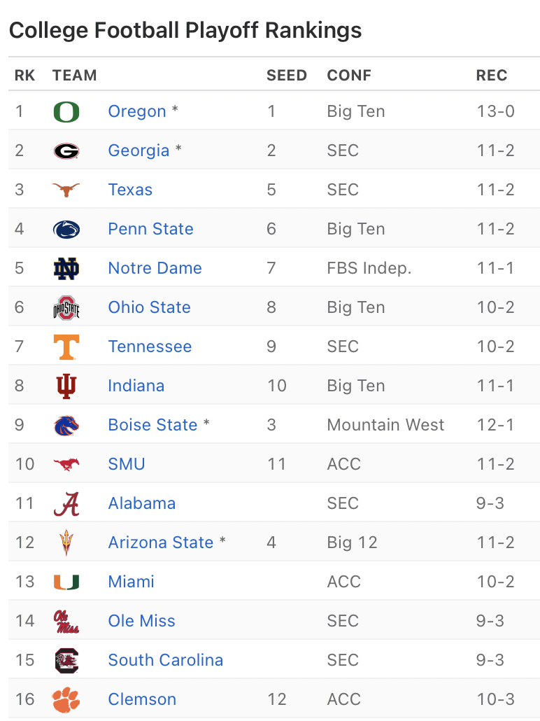540x721 pixels.
Task: Open the Arizona State team link
Action: tap(161, 542)
